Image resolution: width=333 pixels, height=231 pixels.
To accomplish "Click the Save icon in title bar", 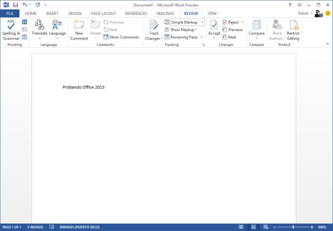I will [x=15, y=5].
